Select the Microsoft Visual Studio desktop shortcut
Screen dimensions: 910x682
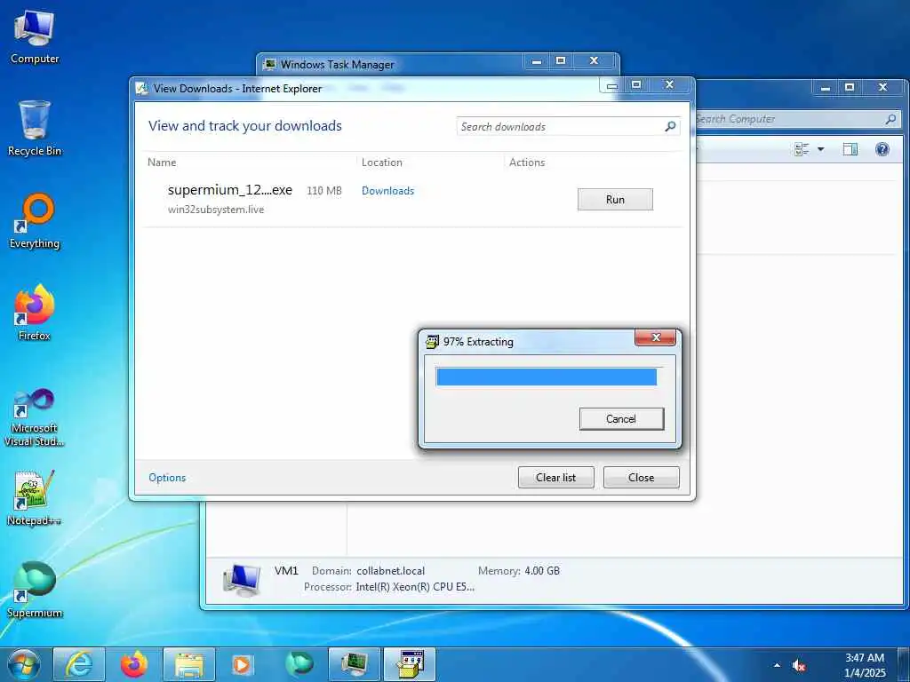click(x=35, y=417)
